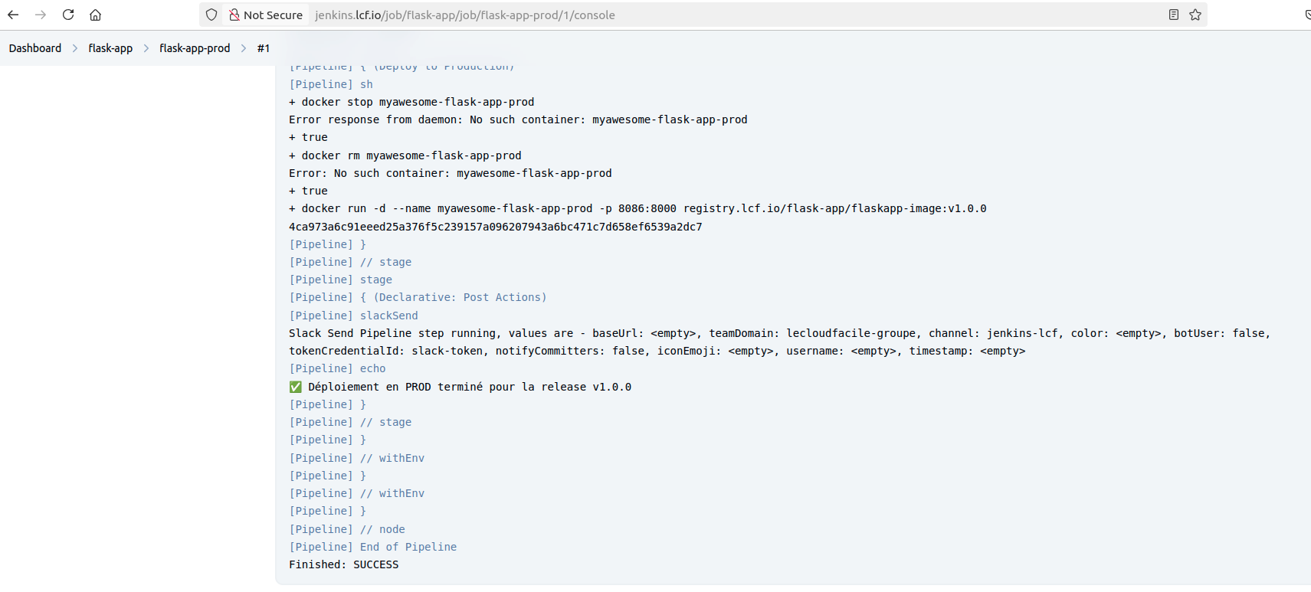Open the tracking protection shield icon

(x=211, y=15)
